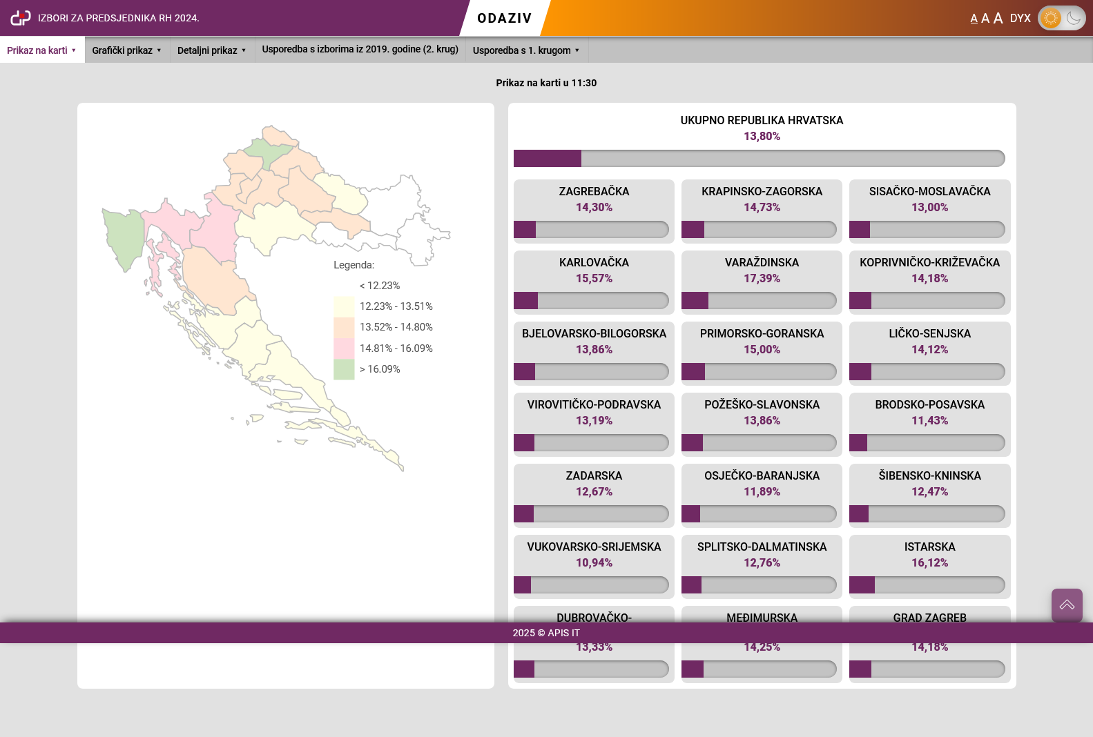This screenshot has height=737, width=1093.
Task: Select the medium font size A
Action: point(985,19)
